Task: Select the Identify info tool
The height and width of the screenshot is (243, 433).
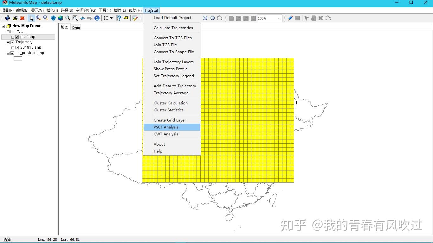Action: pos(97,18)
